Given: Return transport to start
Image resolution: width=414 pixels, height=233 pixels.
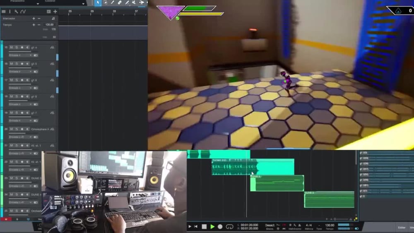Looking at the screenshot, I should pos(196,227).
